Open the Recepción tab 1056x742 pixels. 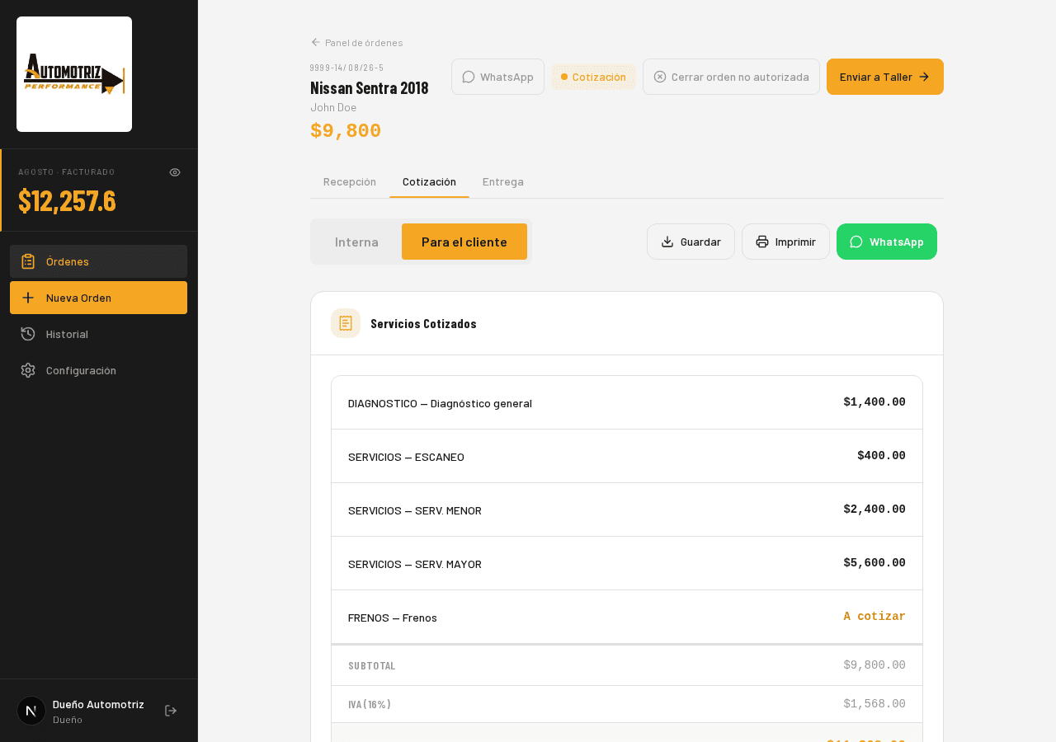click(350, 181)
